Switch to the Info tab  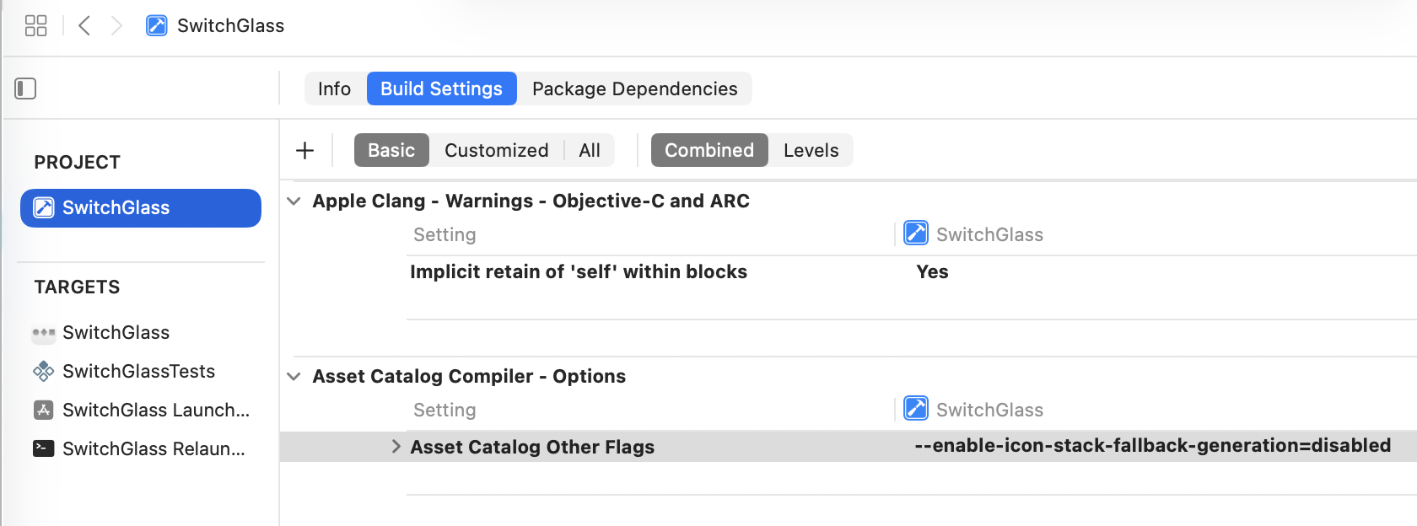(x=334, y=89)
